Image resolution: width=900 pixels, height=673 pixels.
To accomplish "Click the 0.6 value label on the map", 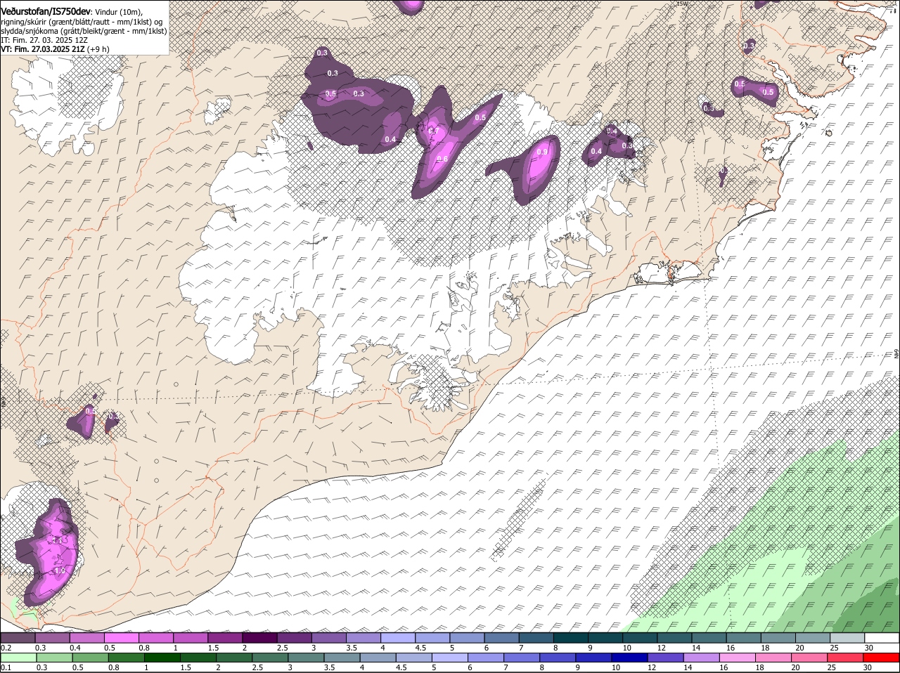I will point(442,159).
